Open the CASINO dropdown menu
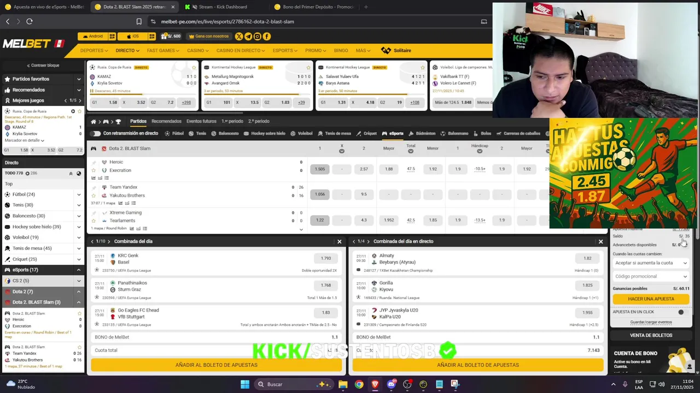The height and width of the screenshot is (393, 700). (x=197, y=50)
